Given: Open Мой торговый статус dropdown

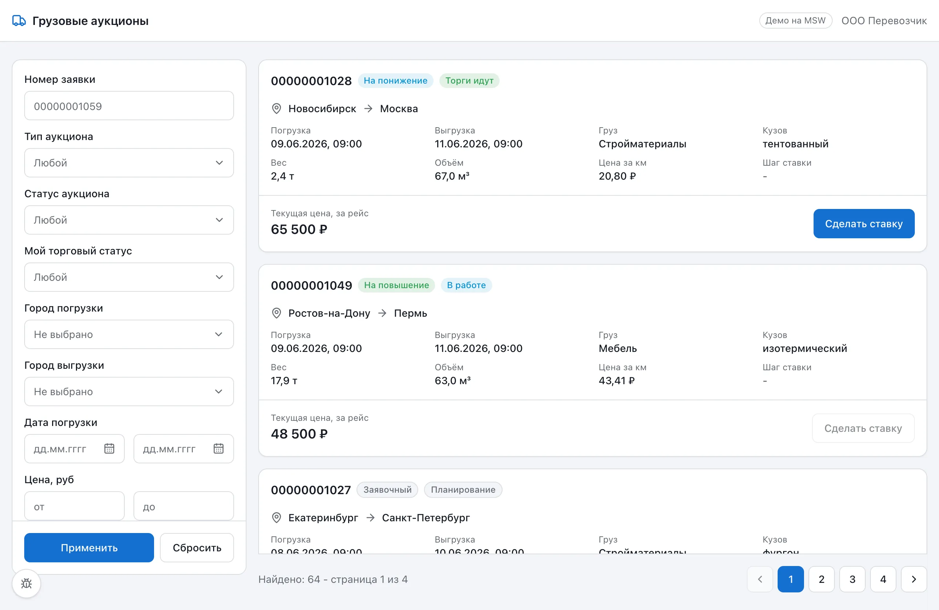Looking at the screenshot, I should pos(129,277).
